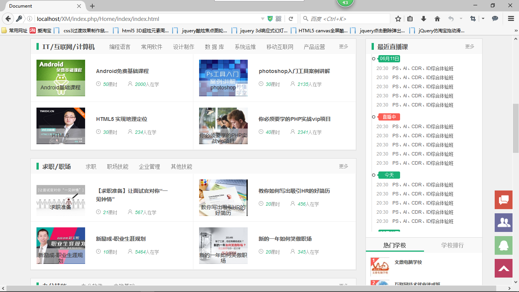
Task: Bookmark this page with the star icon
Action: coord(398,19)
